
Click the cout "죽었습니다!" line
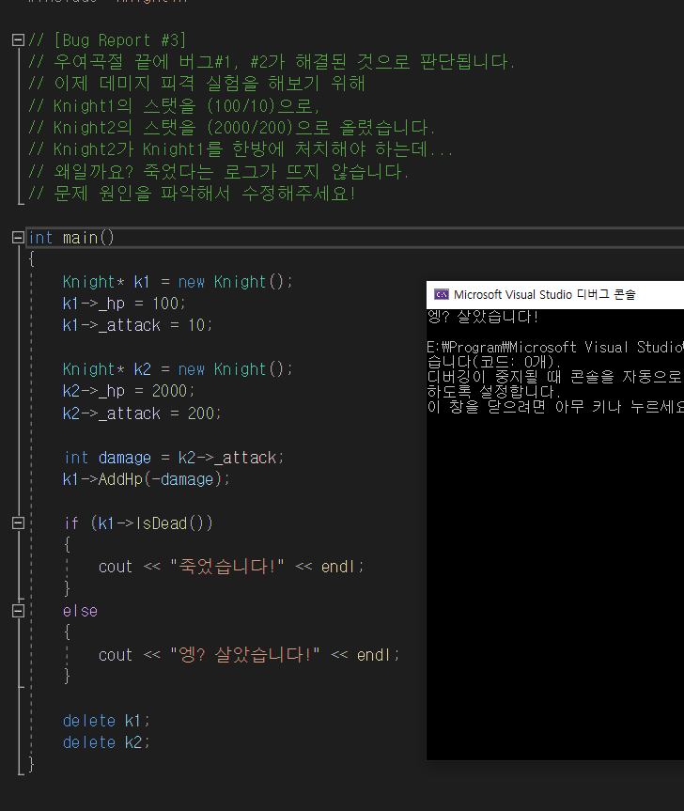click(230, 567)
